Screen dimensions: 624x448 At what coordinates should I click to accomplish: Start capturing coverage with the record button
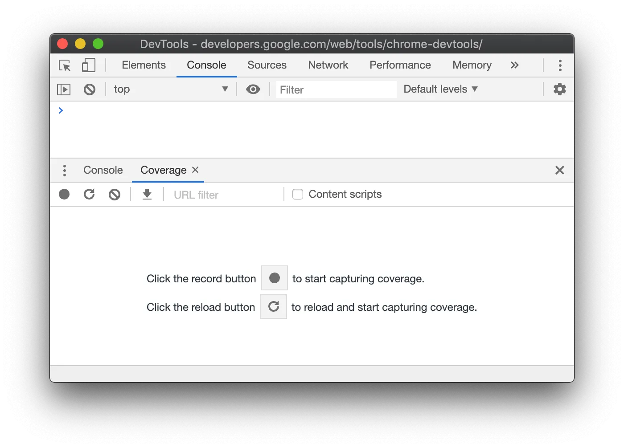point(64,194)
